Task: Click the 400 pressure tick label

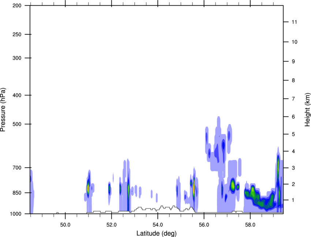Action: (17, 95)
